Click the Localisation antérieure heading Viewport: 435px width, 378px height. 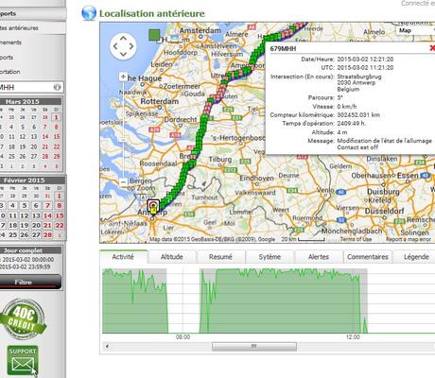152,13
